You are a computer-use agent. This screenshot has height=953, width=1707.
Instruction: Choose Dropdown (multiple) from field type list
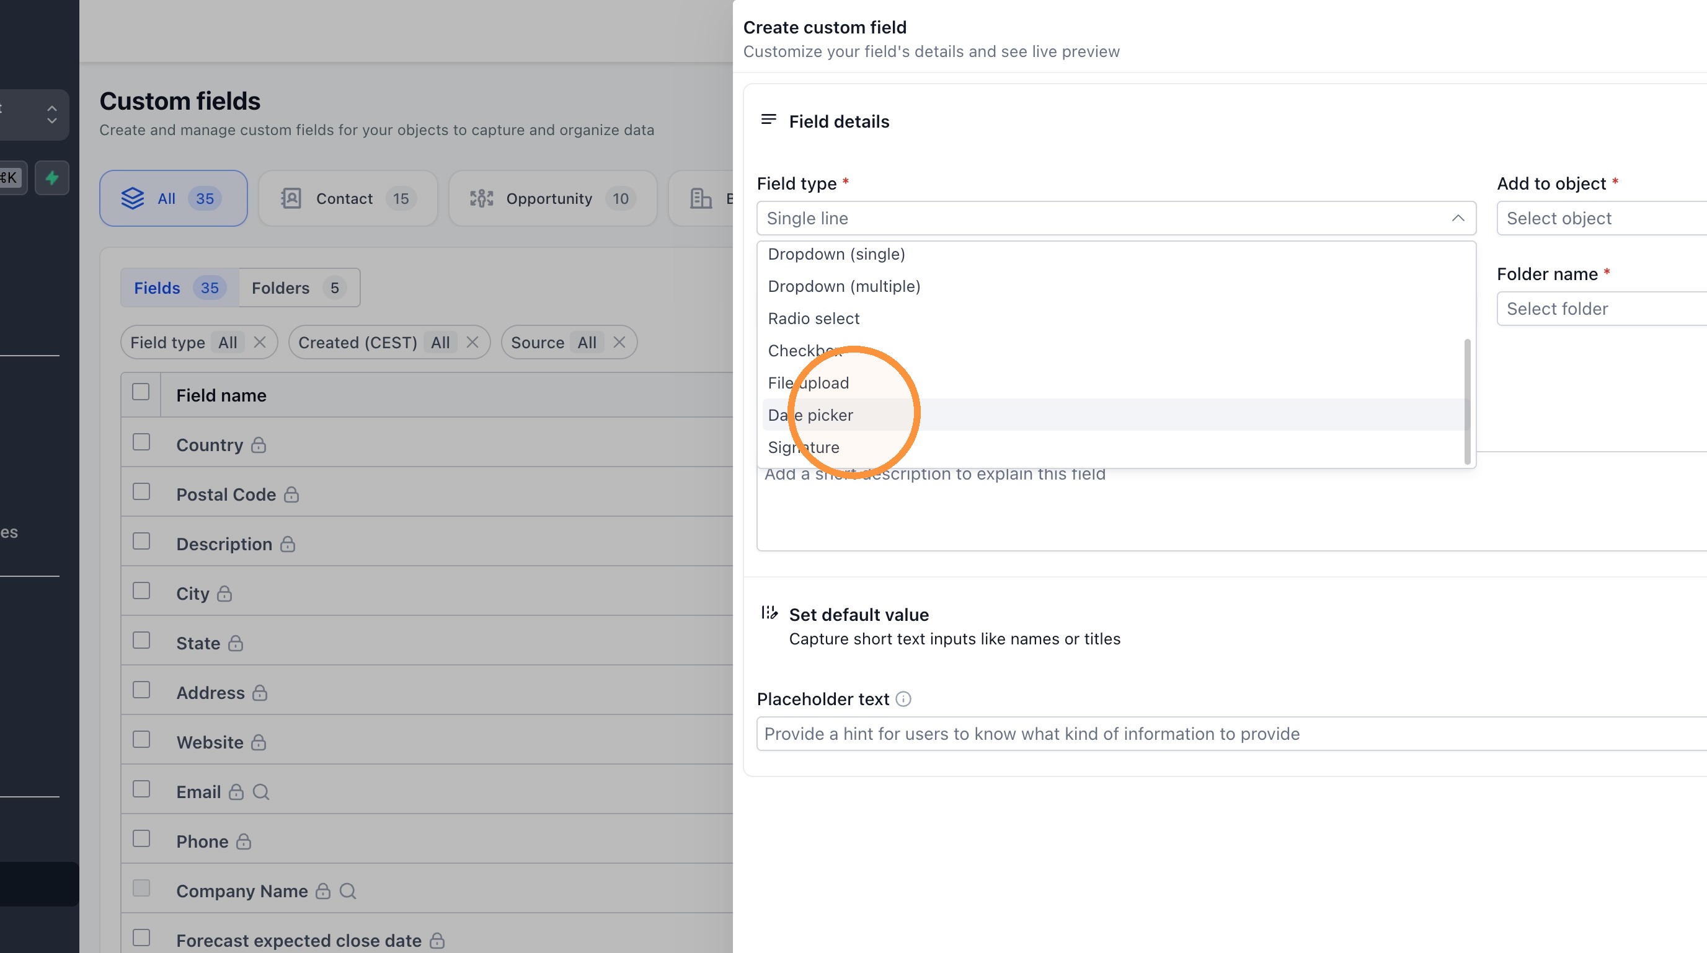[x=1116, y=287]
